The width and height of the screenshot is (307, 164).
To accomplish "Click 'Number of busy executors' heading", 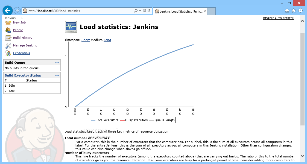I will [87, 153].
